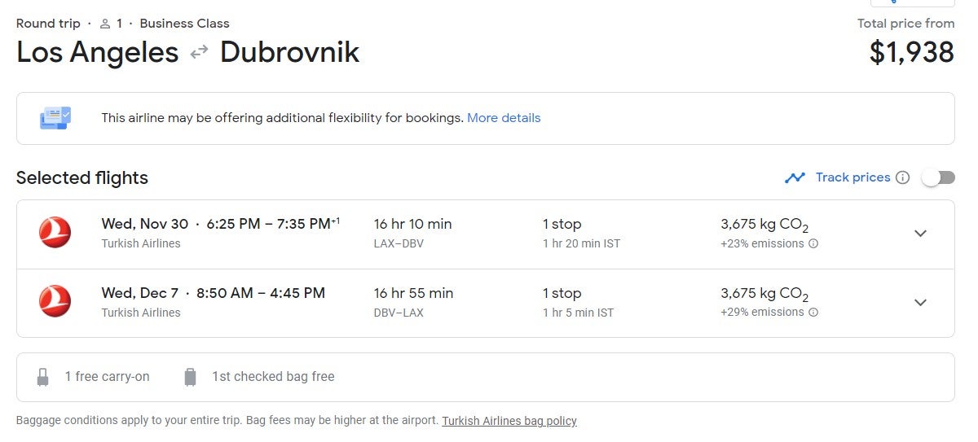The width and height of the screenshot is (978, 442).
Task: Expand the LAX–DBV flight details
Action: point(920,234)
